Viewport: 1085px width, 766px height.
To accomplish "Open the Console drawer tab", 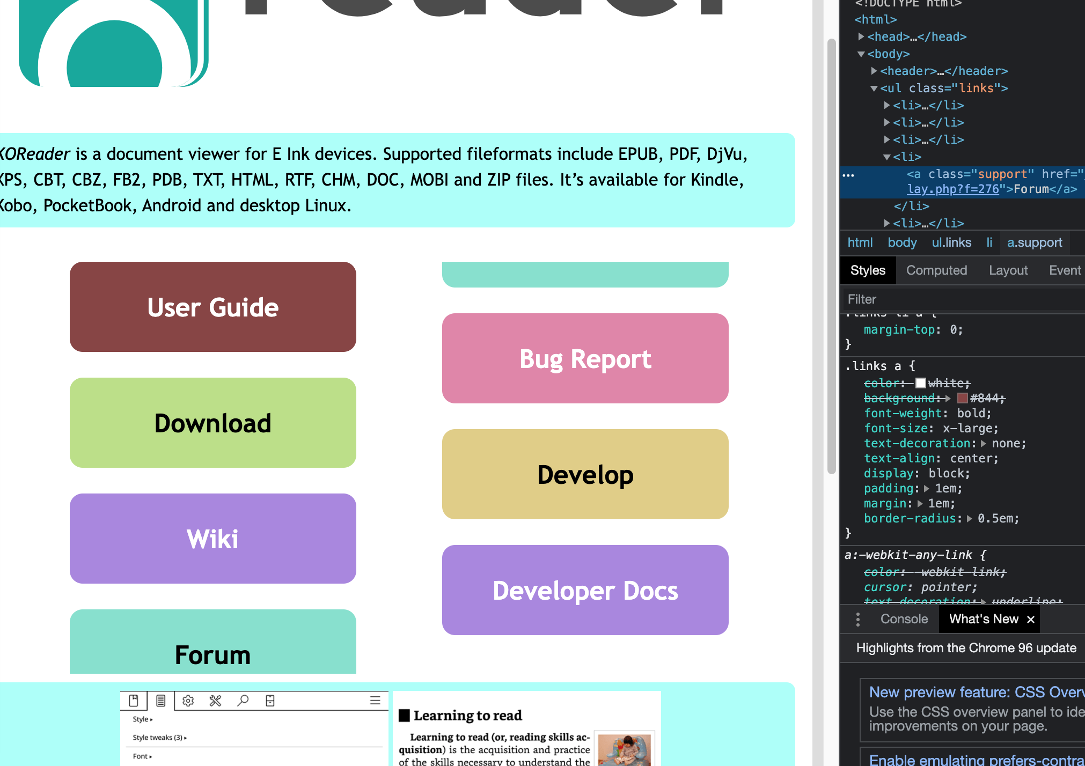I will pyautogui.click(x=904, y=619).
